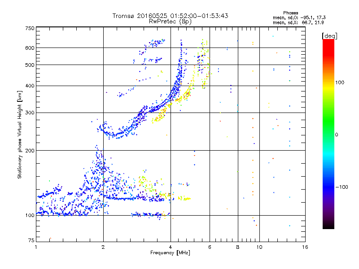Viewport: 359px width, 269px height.
Task: Click the y-axis label '500'
Action: tap(30, 65)
